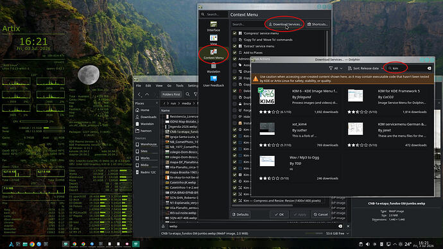Viewport: 443px width, 249px height.
Task: Click the Dolphin filter funnel icon
Action: [x=196, y=94]
